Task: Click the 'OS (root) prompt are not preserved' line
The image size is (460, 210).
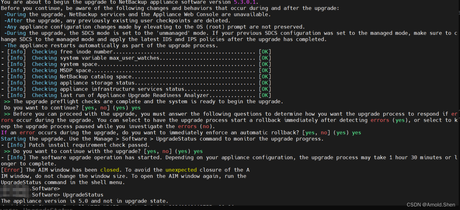Action: (x=154, y=27)
